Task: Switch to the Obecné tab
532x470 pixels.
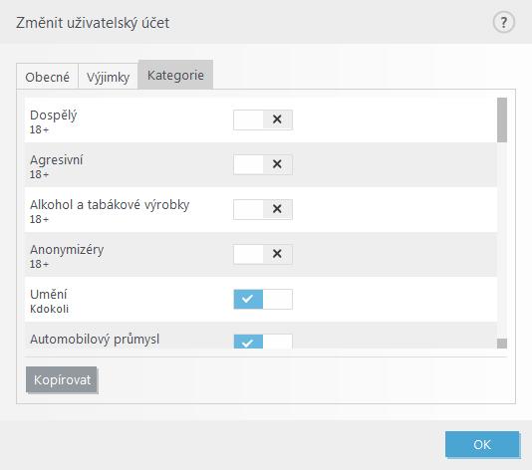Action: (x=48, y=77)
